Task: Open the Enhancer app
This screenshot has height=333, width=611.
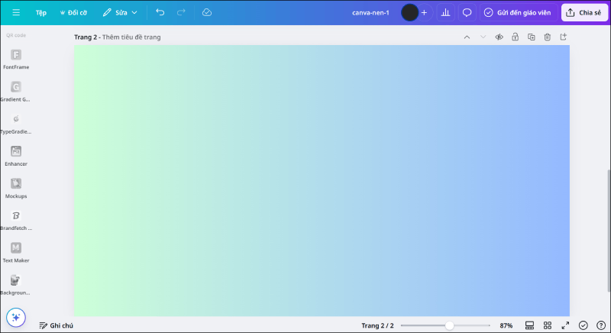Action: point(16,156)
